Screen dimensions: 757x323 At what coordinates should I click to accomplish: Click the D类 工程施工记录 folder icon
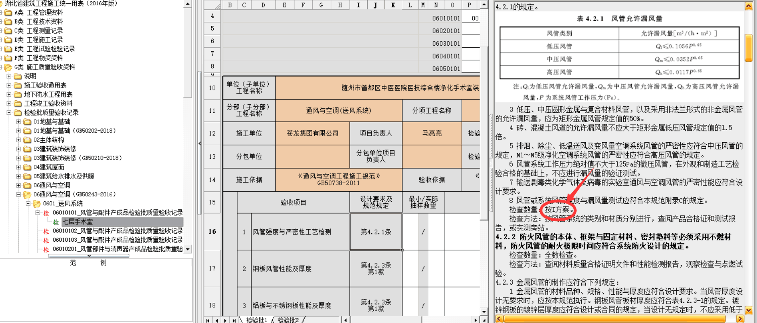click(8, 40)
